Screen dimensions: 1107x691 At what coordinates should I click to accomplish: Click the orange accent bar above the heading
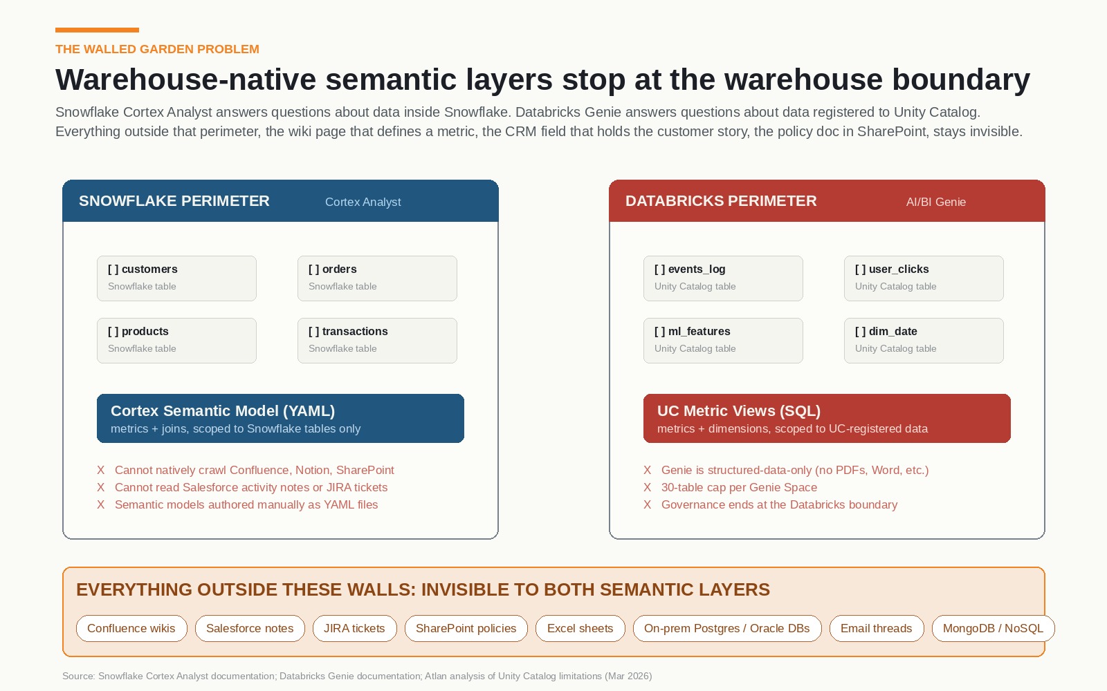[x=97, y=30]
